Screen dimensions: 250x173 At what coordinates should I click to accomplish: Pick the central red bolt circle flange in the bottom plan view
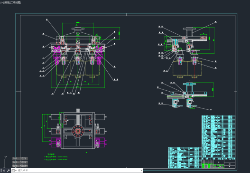78,131
